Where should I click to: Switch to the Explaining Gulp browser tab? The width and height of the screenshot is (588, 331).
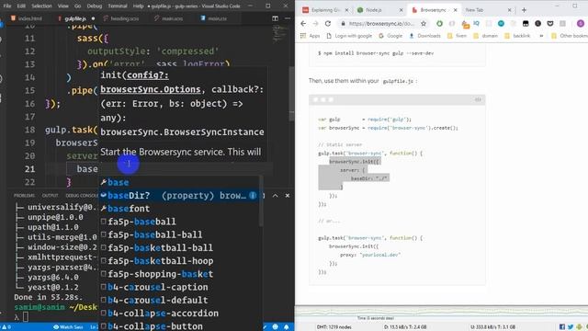(x=325, y=10)
